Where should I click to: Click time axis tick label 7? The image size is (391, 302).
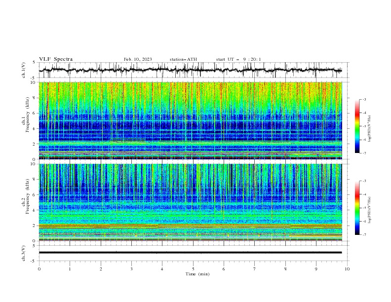coord(255,269)
